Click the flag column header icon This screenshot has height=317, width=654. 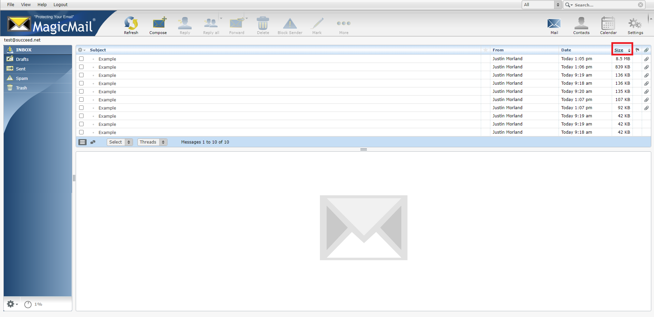pos(637,50)
